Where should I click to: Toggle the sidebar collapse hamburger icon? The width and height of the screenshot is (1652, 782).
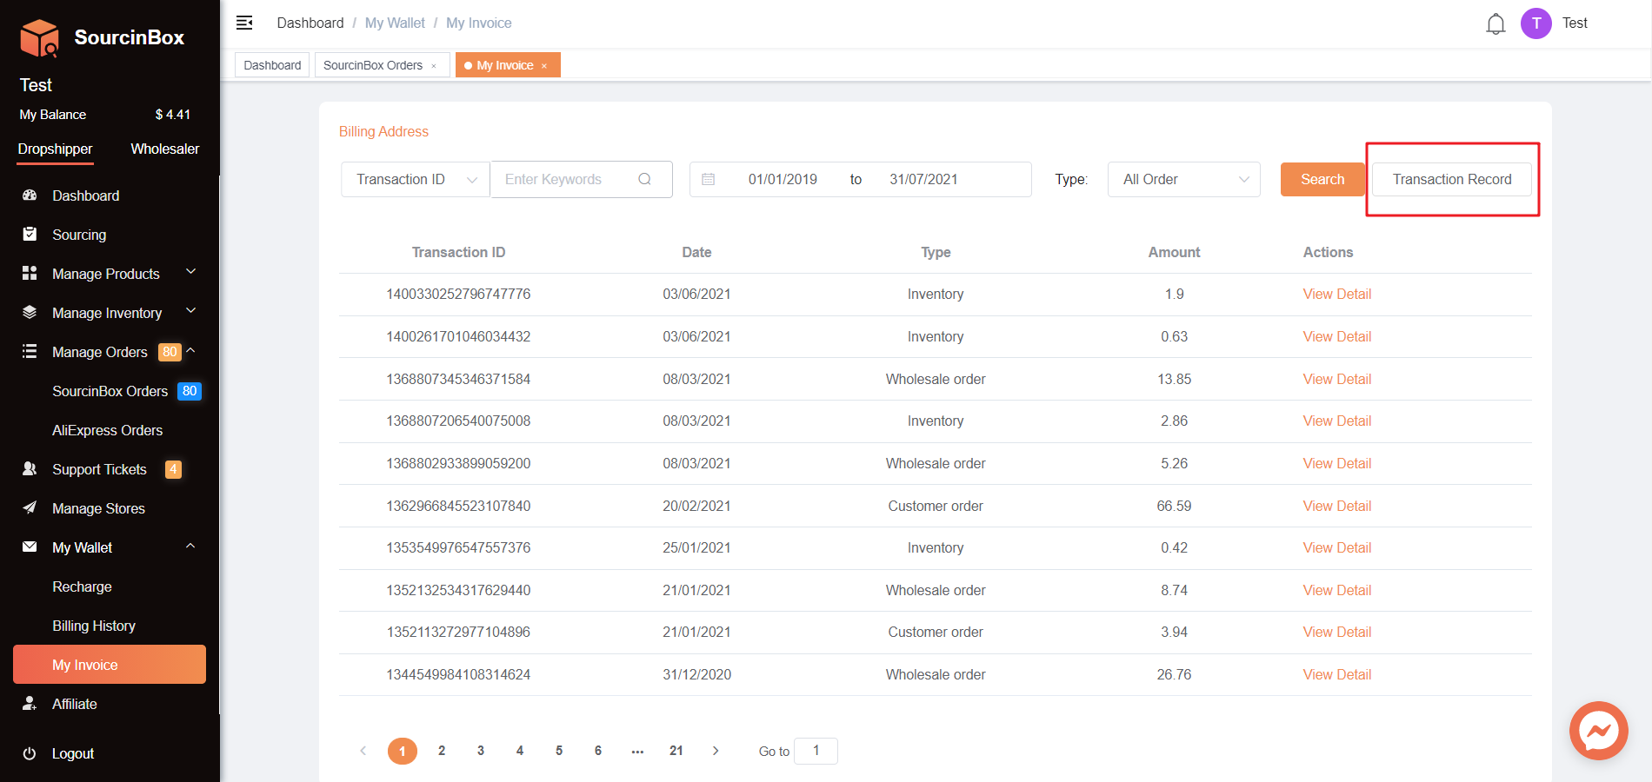(x=244, y=23)
